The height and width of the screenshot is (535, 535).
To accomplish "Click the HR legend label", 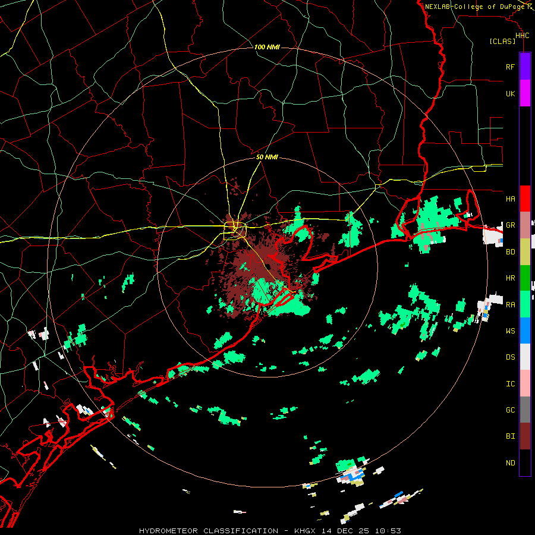I will pos(510,278).
